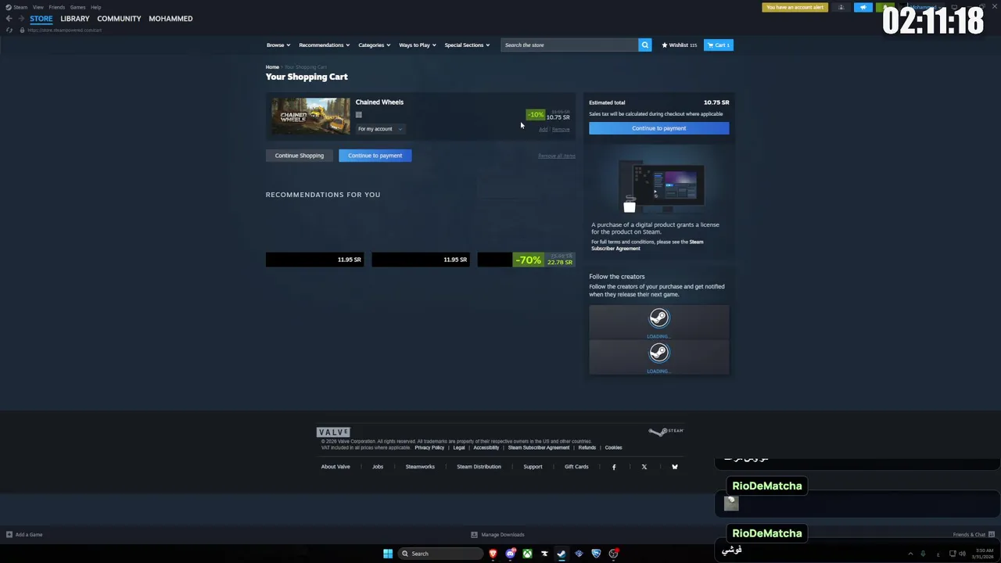Viewport: 1001px width, 563px height.
Task: Click the second Steam logo creator card
Action: tap(659, 357)
